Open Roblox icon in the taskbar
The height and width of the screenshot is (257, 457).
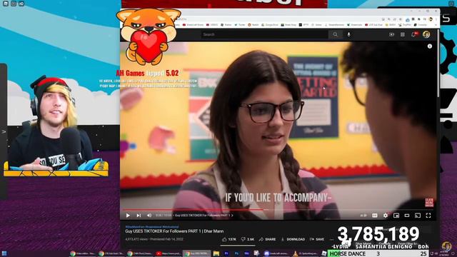coord(323,253)
